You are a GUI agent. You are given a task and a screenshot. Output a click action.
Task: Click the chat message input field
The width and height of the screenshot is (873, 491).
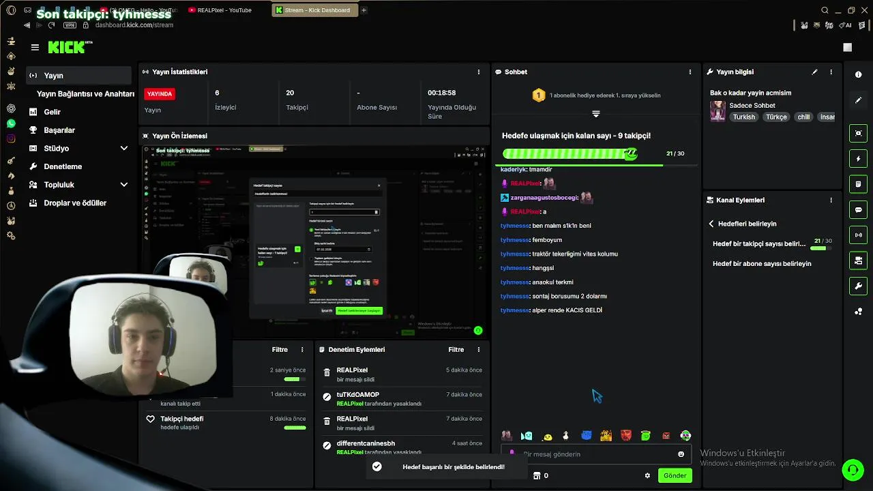pos(595,454)
